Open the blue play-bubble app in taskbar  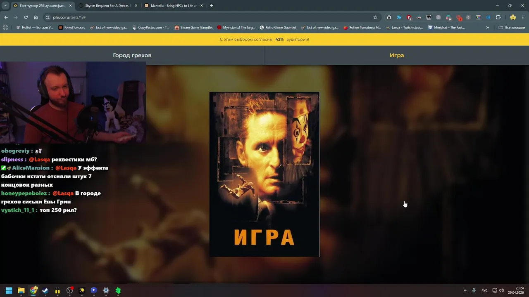(x=93, y=290)
